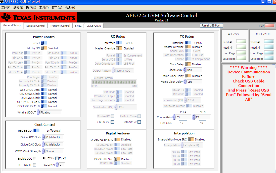Click the application icon in title bar
Viewport: 276px width, 173px height.
(2, 2)
